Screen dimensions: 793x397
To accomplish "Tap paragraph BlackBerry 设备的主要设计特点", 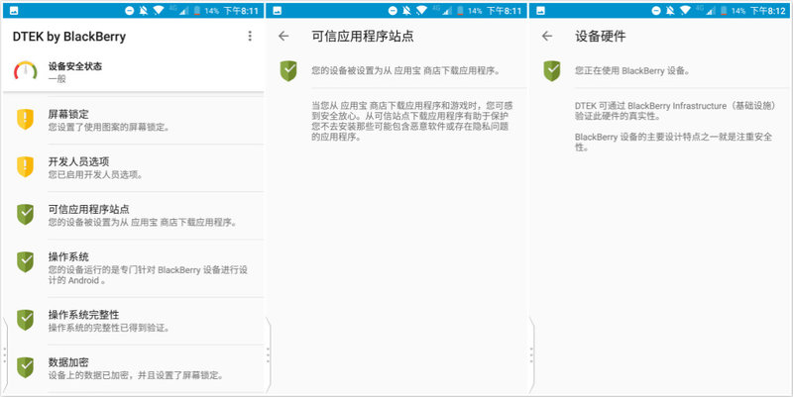I will click(674, 142).
